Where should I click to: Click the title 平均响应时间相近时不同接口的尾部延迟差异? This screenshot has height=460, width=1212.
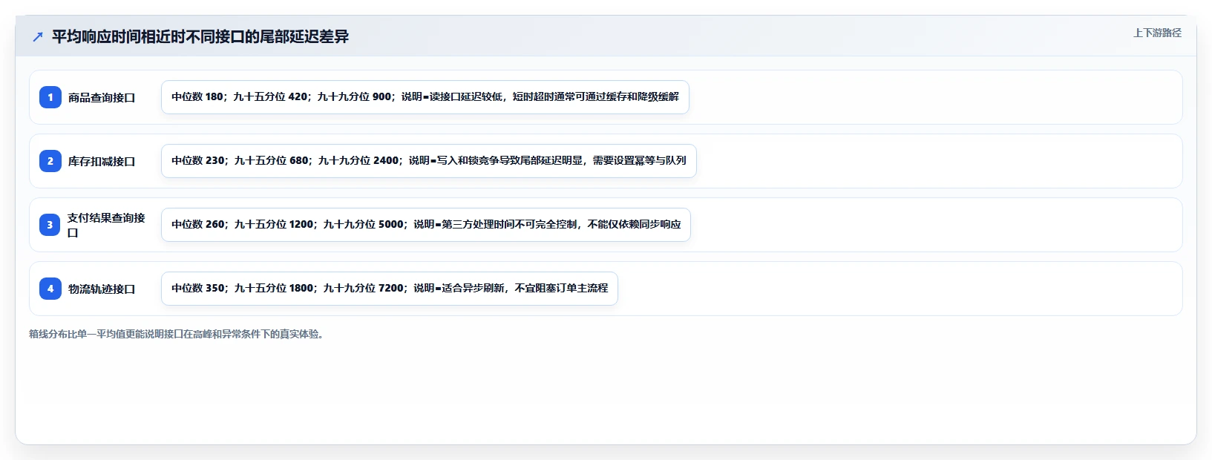(200, 36)
